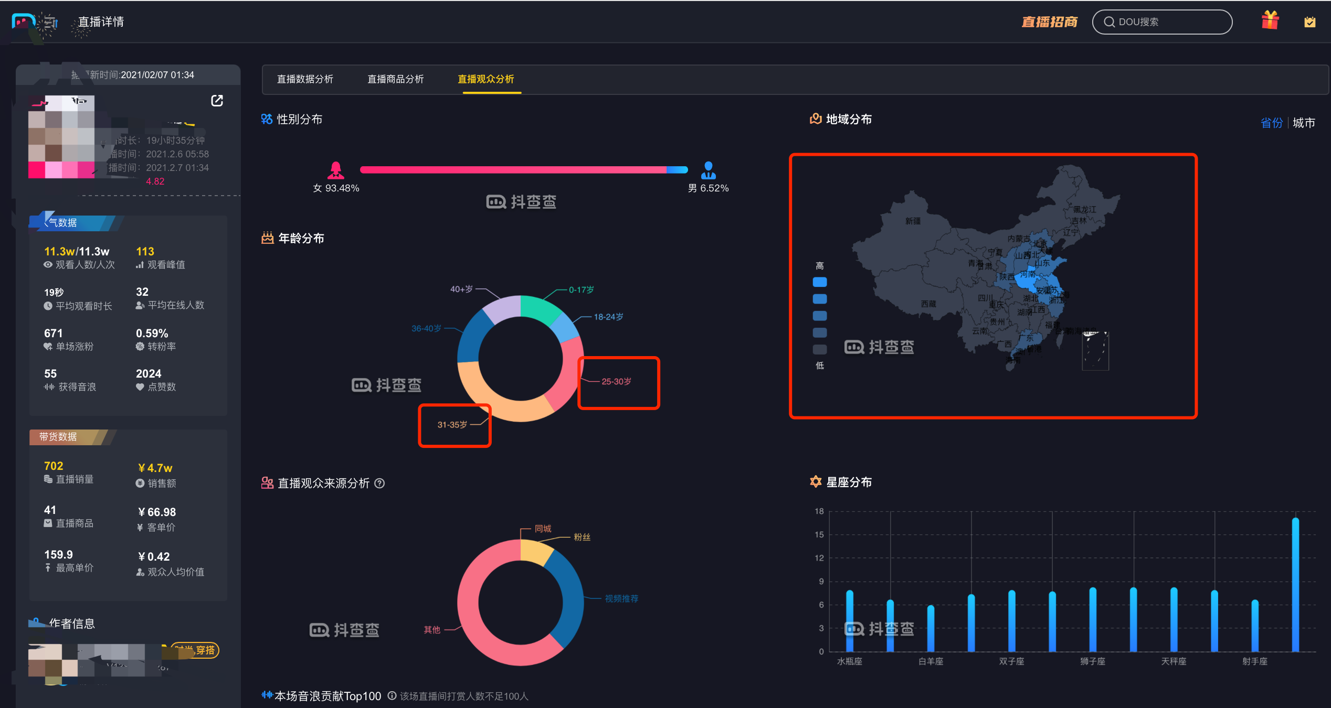Open the gift box icon in the top bar
This screenshot has width=1331, height=708.
(1270, 20)
